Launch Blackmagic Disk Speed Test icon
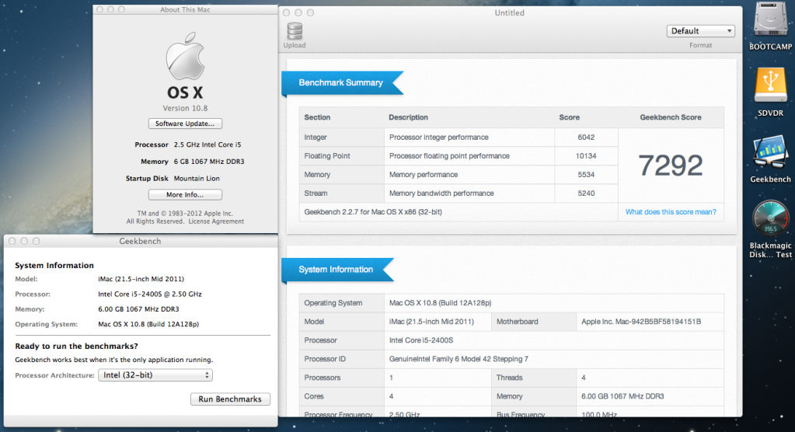This screenshot has width=795, height=432. [x=770, y=220]
